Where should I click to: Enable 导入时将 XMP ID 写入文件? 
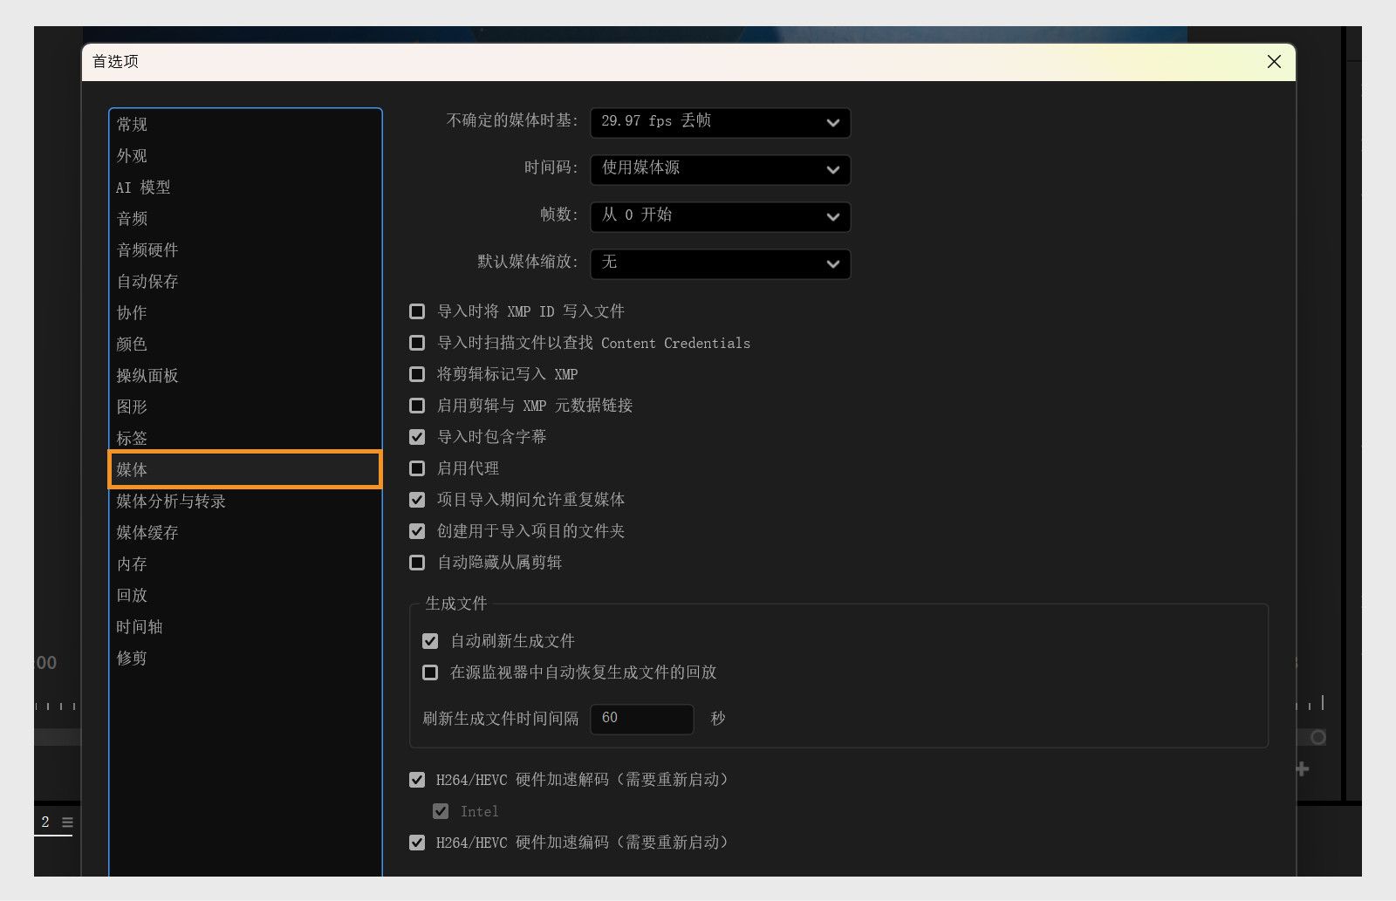[x=416, y=311]
